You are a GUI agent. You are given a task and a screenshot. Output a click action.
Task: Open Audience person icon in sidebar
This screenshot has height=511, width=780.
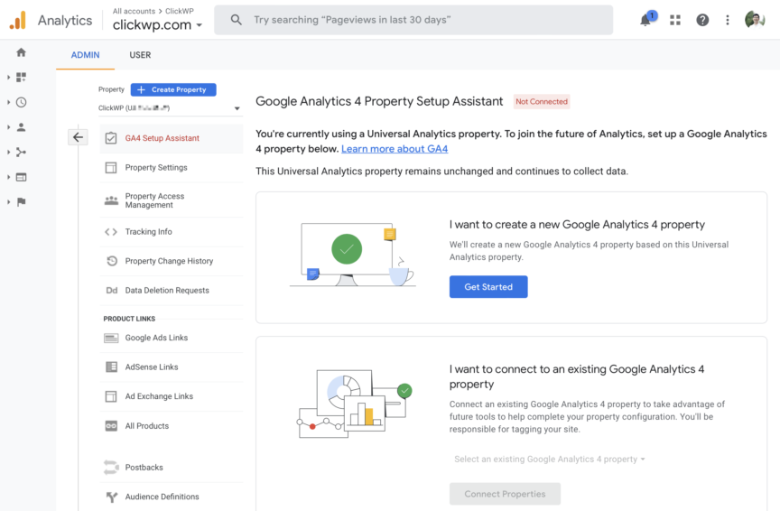21,127
